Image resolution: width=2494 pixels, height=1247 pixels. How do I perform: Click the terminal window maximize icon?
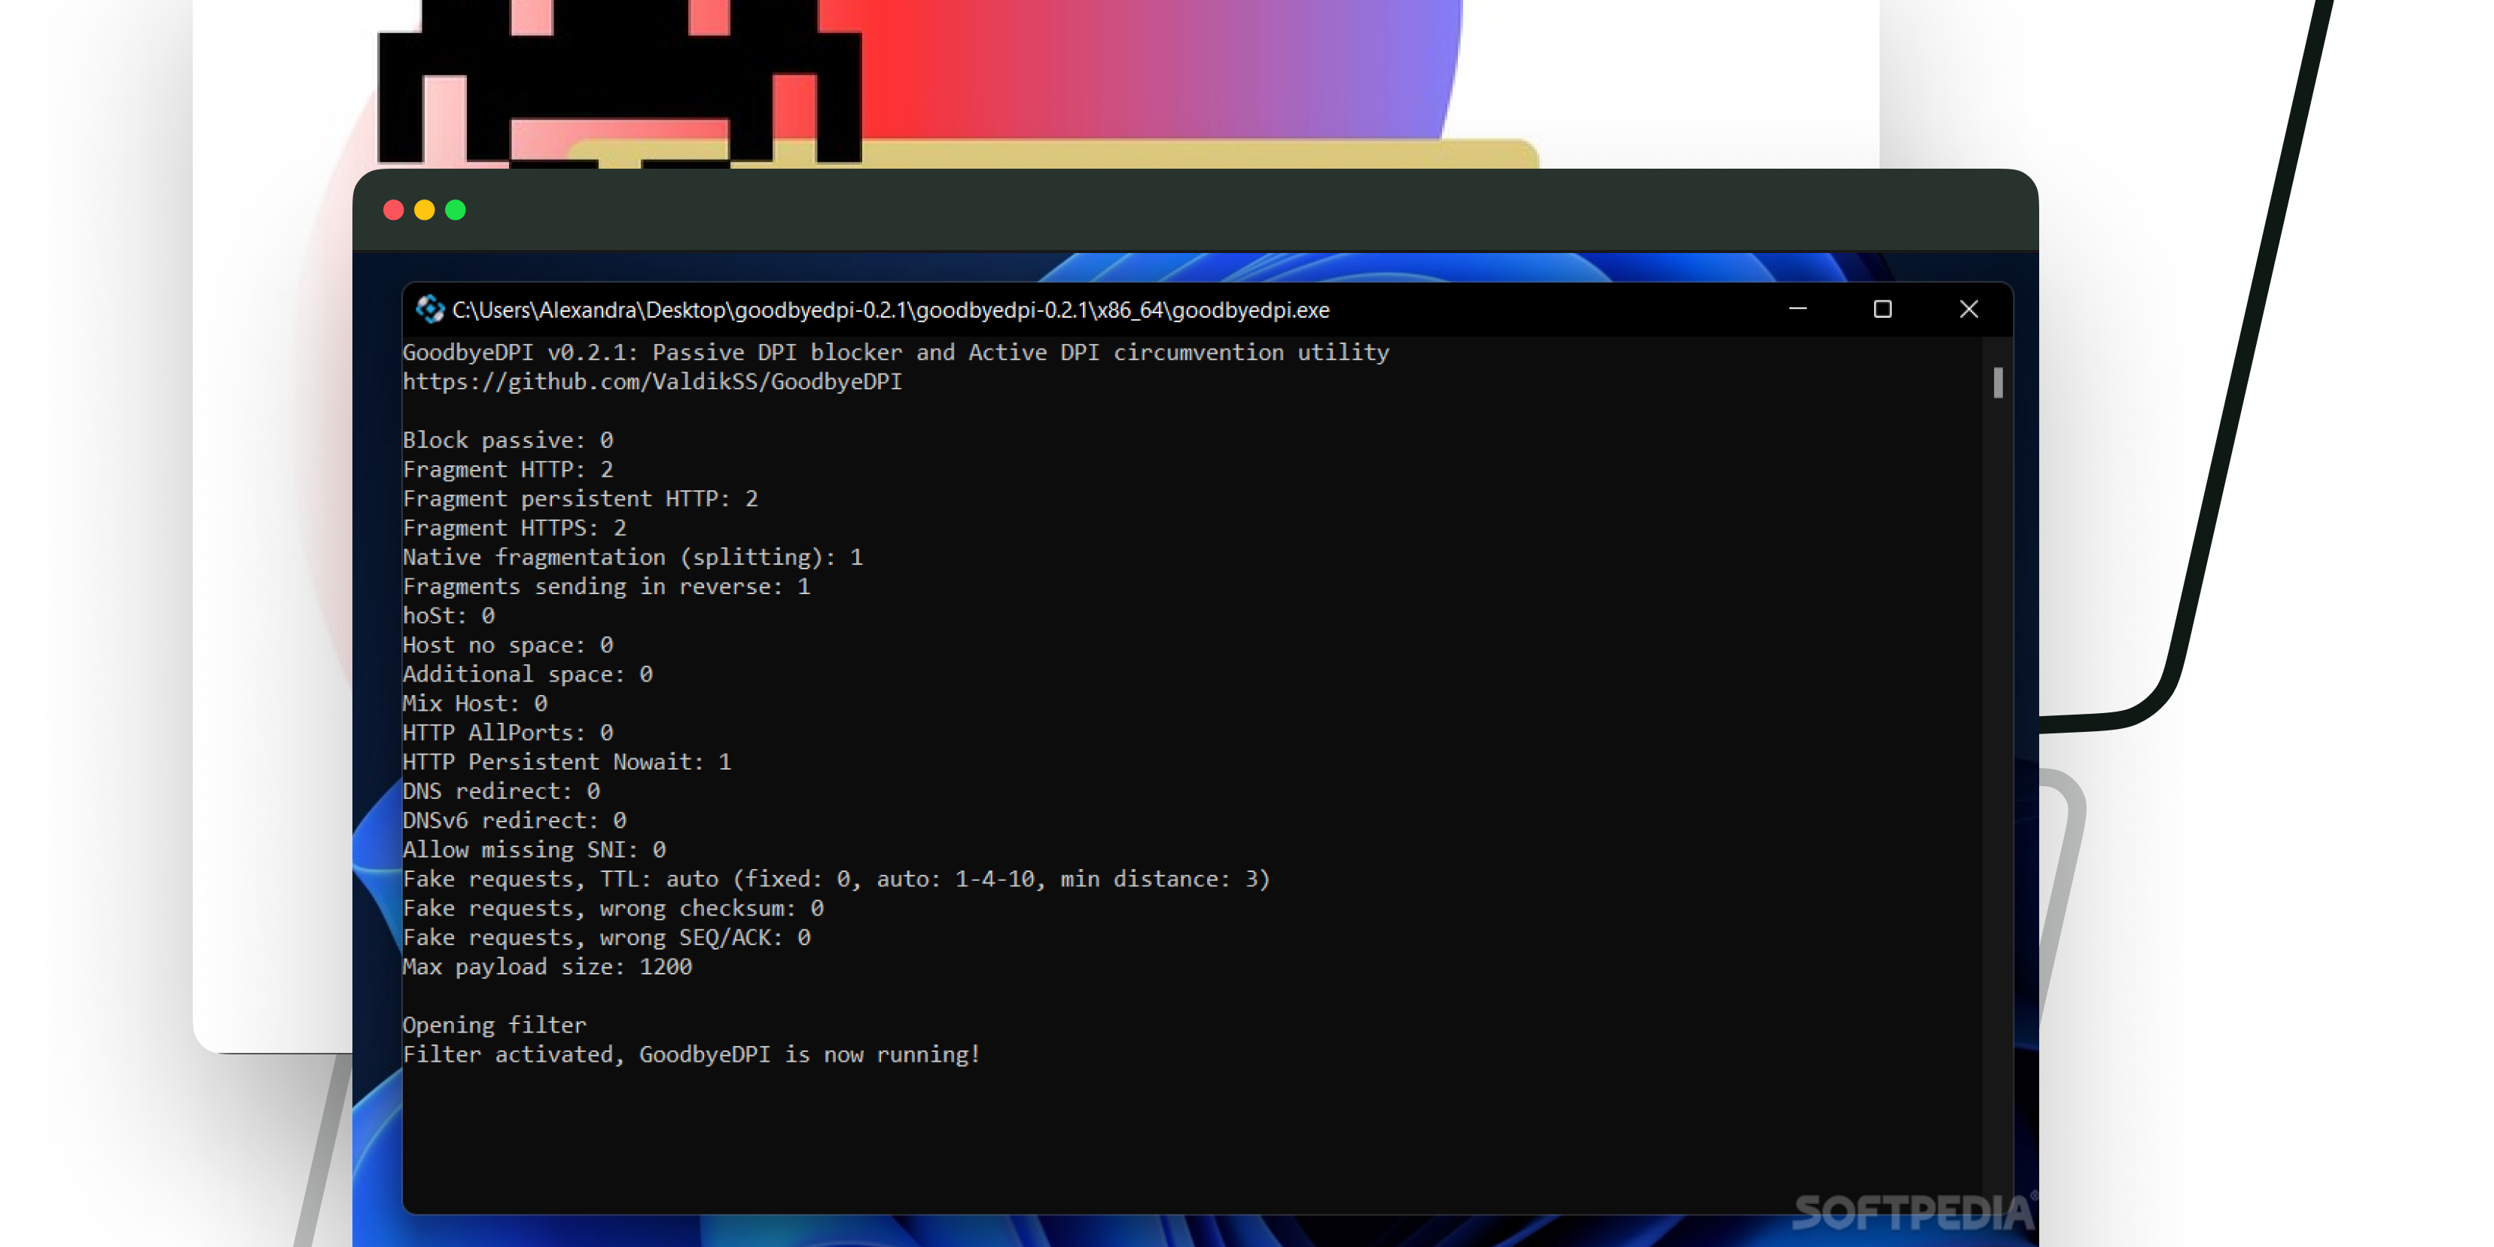tap(1882, 310)
